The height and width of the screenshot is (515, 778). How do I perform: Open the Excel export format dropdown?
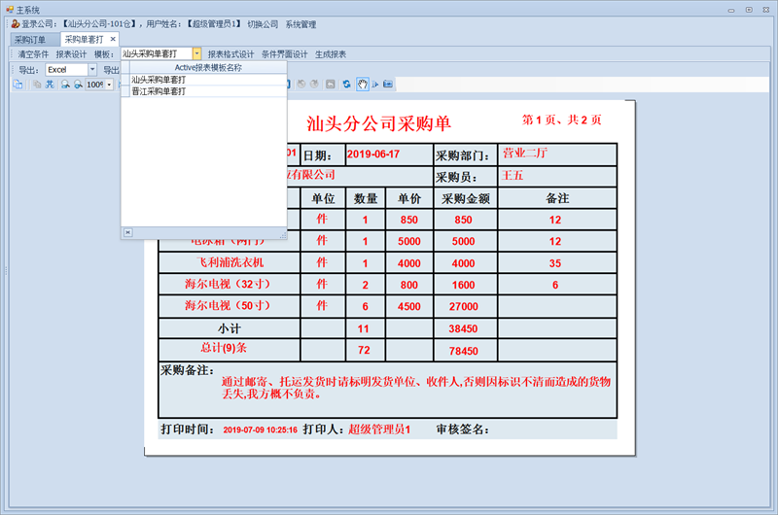(x=92, y=70)
